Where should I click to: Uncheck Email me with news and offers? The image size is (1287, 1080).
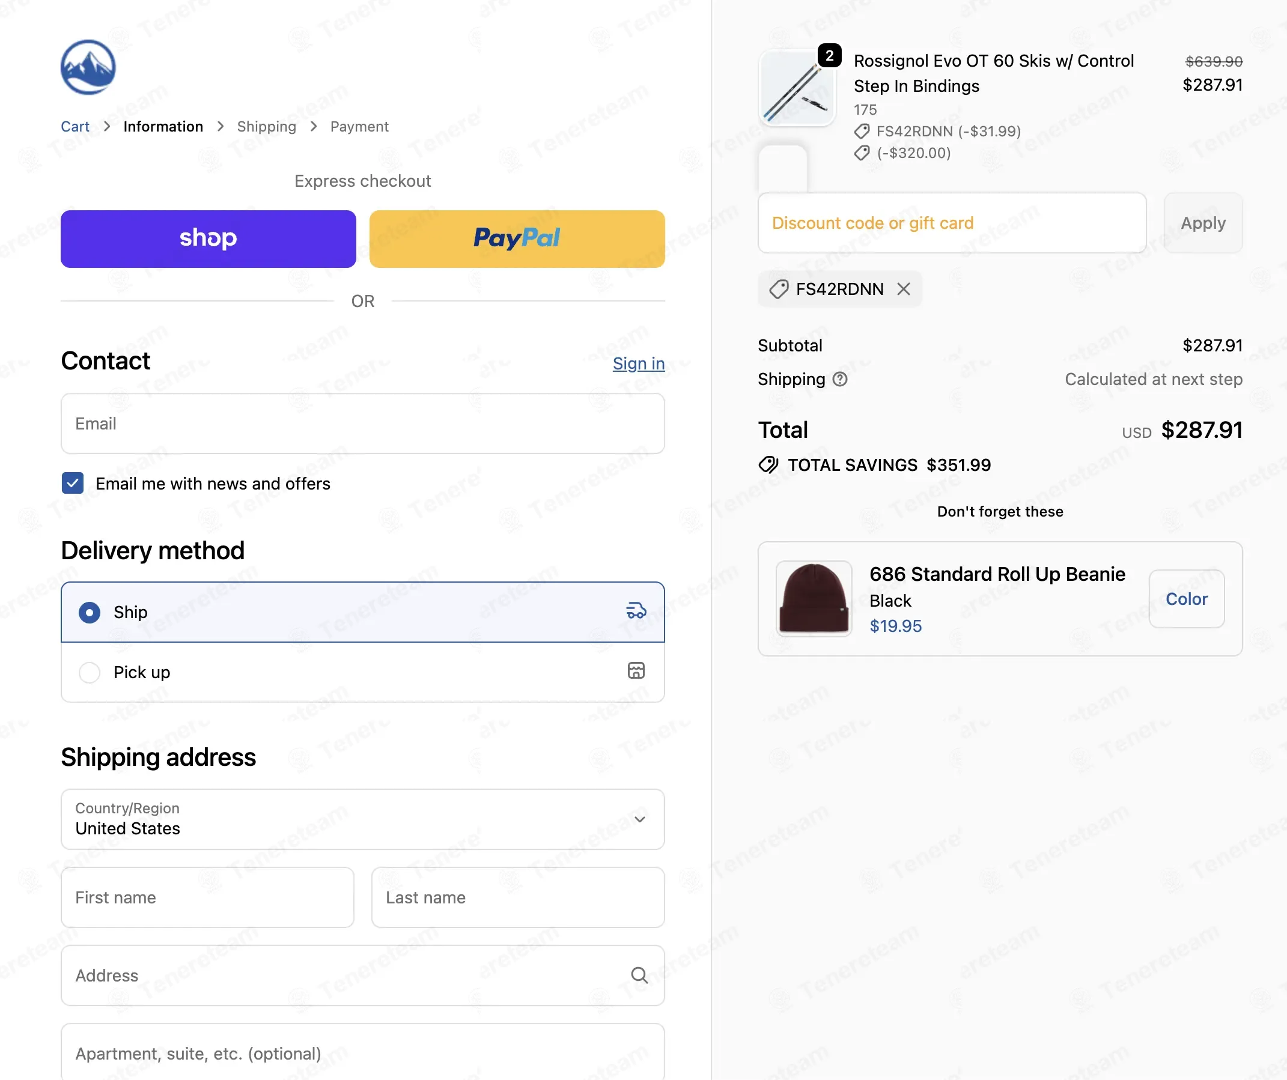(x=73, y=483)
